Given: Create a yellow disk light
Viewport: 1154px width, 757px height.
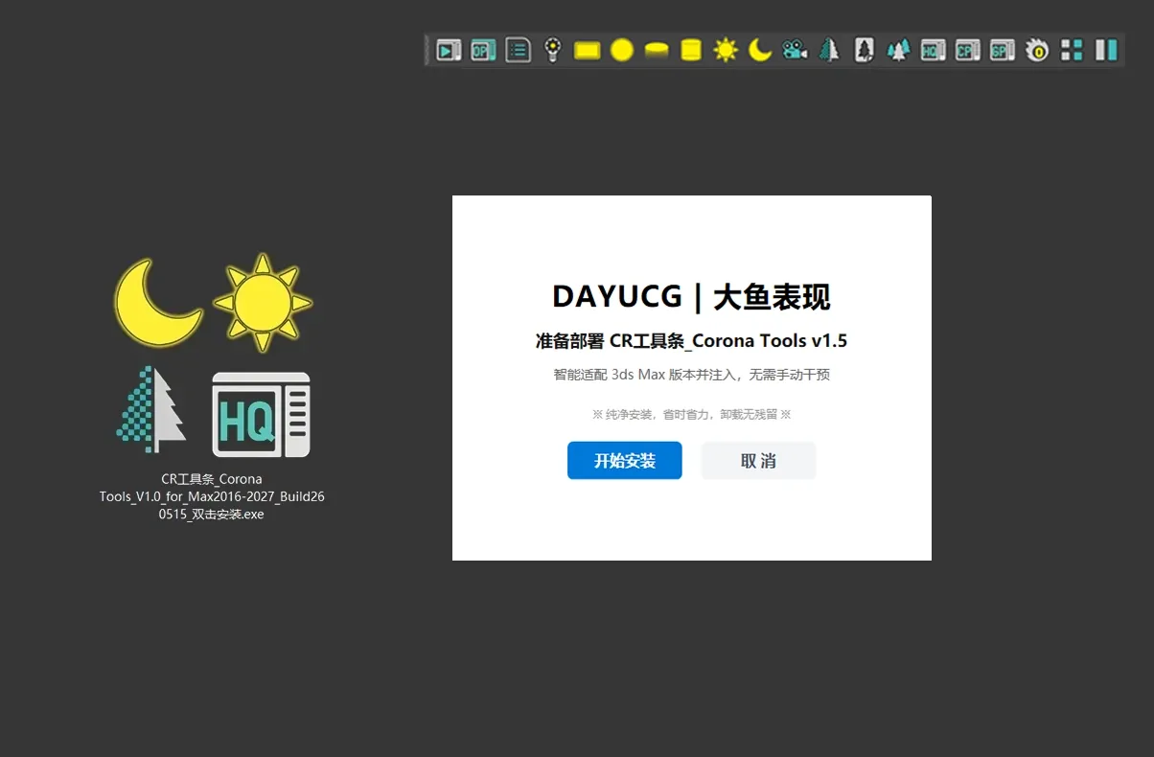Looking at the screenshot, I should pos(657,50).
